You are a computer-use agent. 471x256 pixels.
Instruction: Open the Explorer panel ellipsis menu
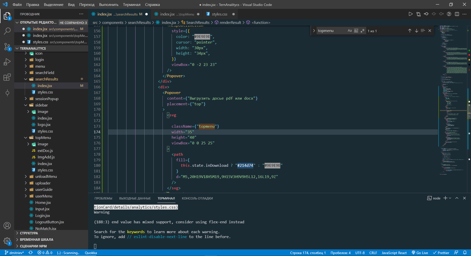coord(82,14)
